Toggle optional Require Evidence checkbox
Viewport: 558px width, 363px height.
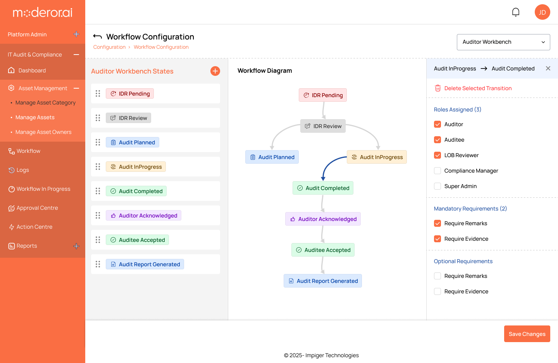(x=437, y=291)
